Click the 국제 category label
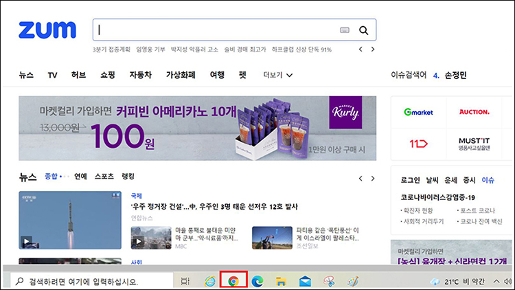Screen dimensions: 515x290 click(137, 196)
